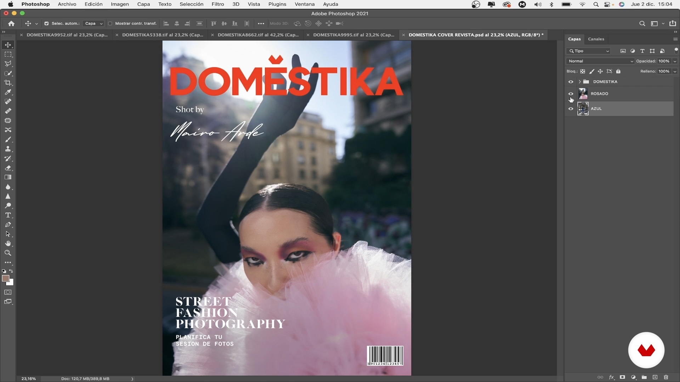This screenshot has height=382, width=680.
Task: Select the Clone Stamp tool
Action: [x=8, y=149]
